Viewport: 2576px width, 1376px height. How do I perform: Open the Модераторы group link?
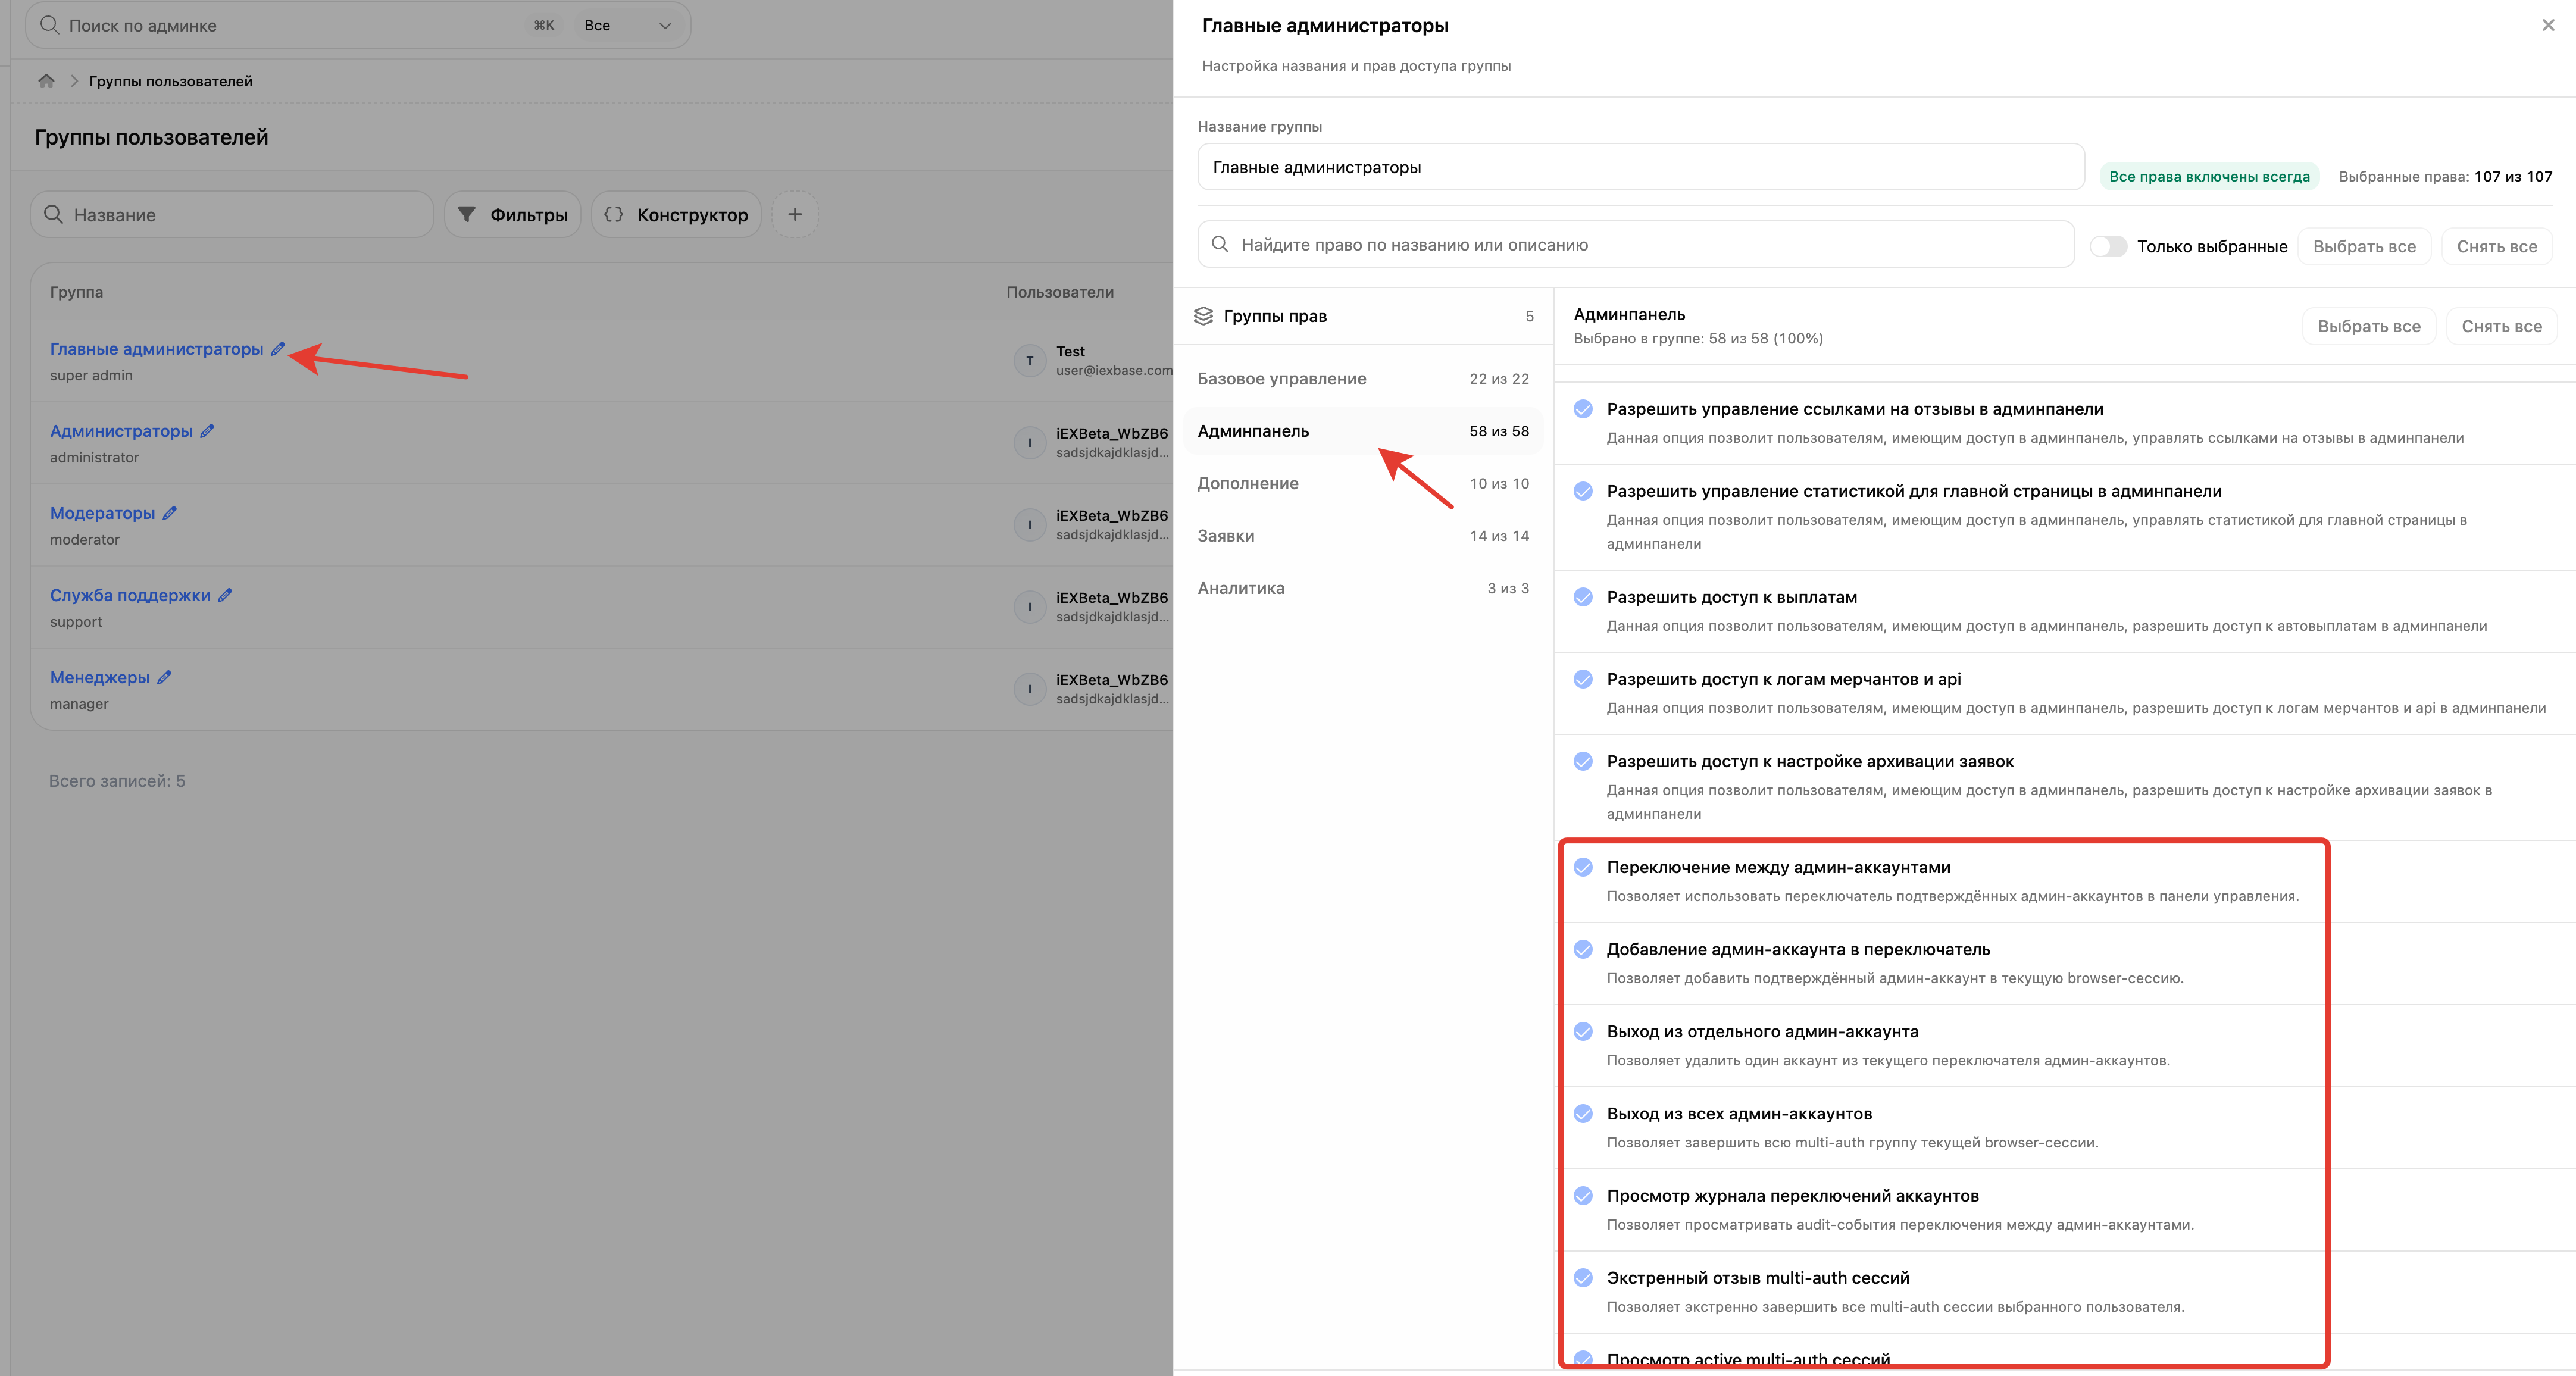[103, 513]
